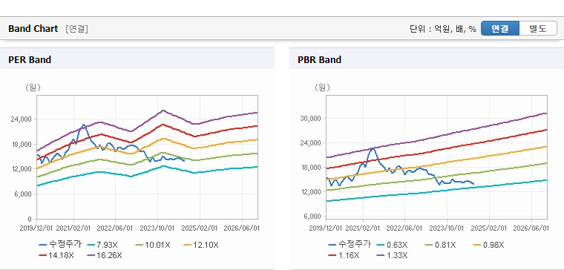Click the [연결] label beside Band Chart
The width and height of the screenshot is (564, 270).
(77, 29)
